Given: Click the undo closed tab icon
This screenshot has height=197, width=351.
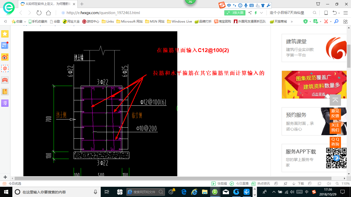Looking at the screenshot, I should [x=335, y=13].
